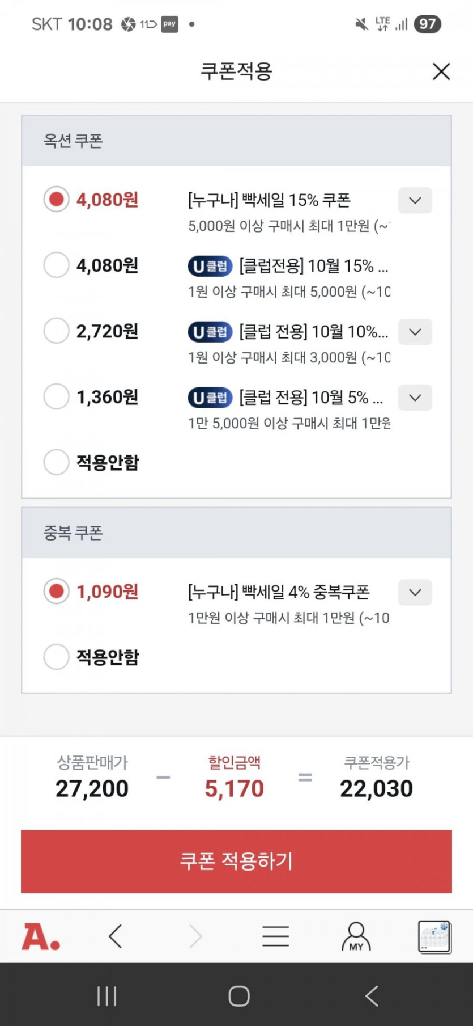
Task: Open the hamburger menu in bottom bar
Action: (x=276, y=936)
